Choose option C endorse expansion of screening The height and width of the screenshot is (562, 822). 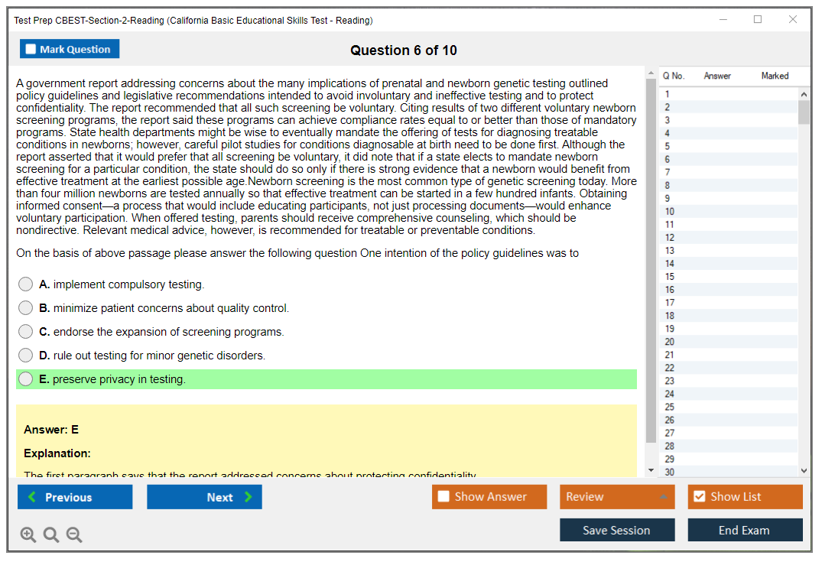click(26, 332)
